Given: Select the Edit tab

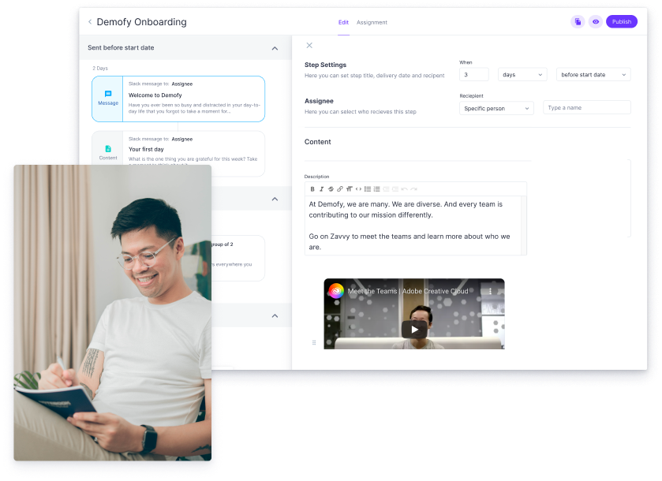Looking at the screenshot, I should point(343,22).
